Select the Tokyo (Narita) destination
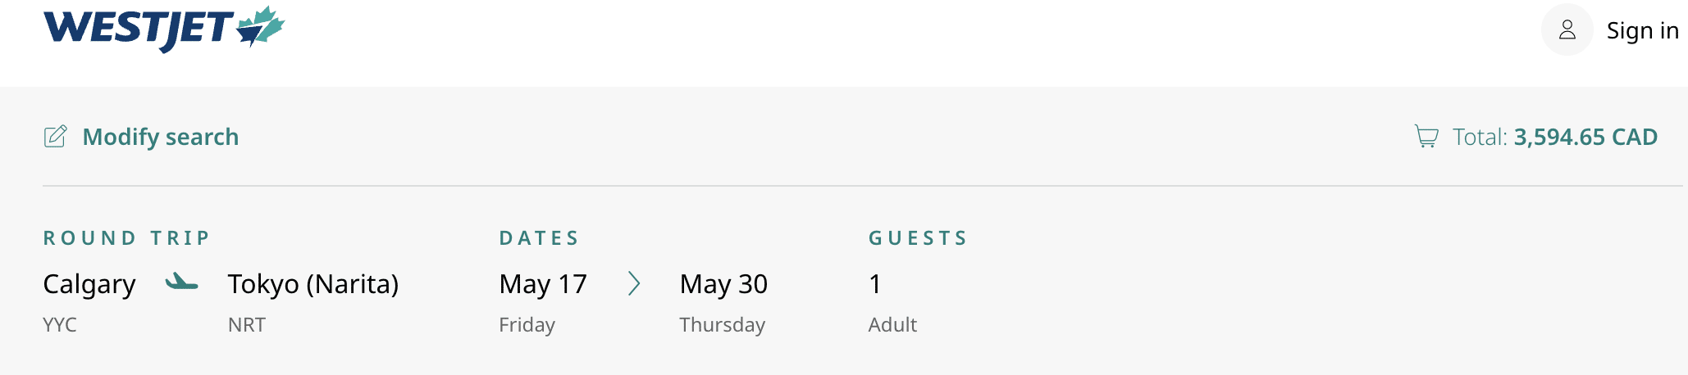Viewport: 1688px width, 375px height. (x=313, y=284)
